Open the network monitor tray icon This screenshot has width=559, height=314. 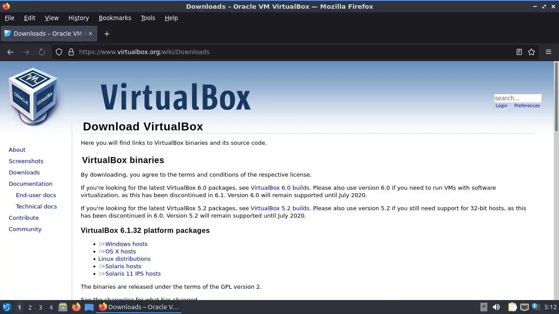pos(524,307)
